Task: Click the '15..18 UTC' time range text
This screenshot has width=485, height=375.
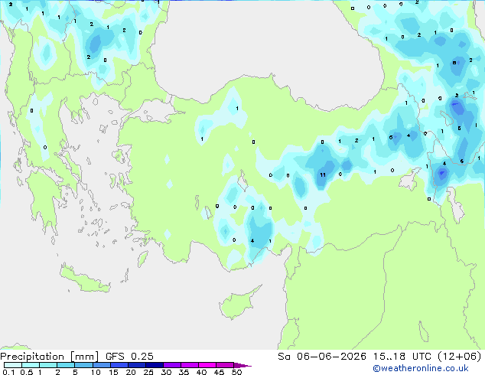Action: click(402, 357)
